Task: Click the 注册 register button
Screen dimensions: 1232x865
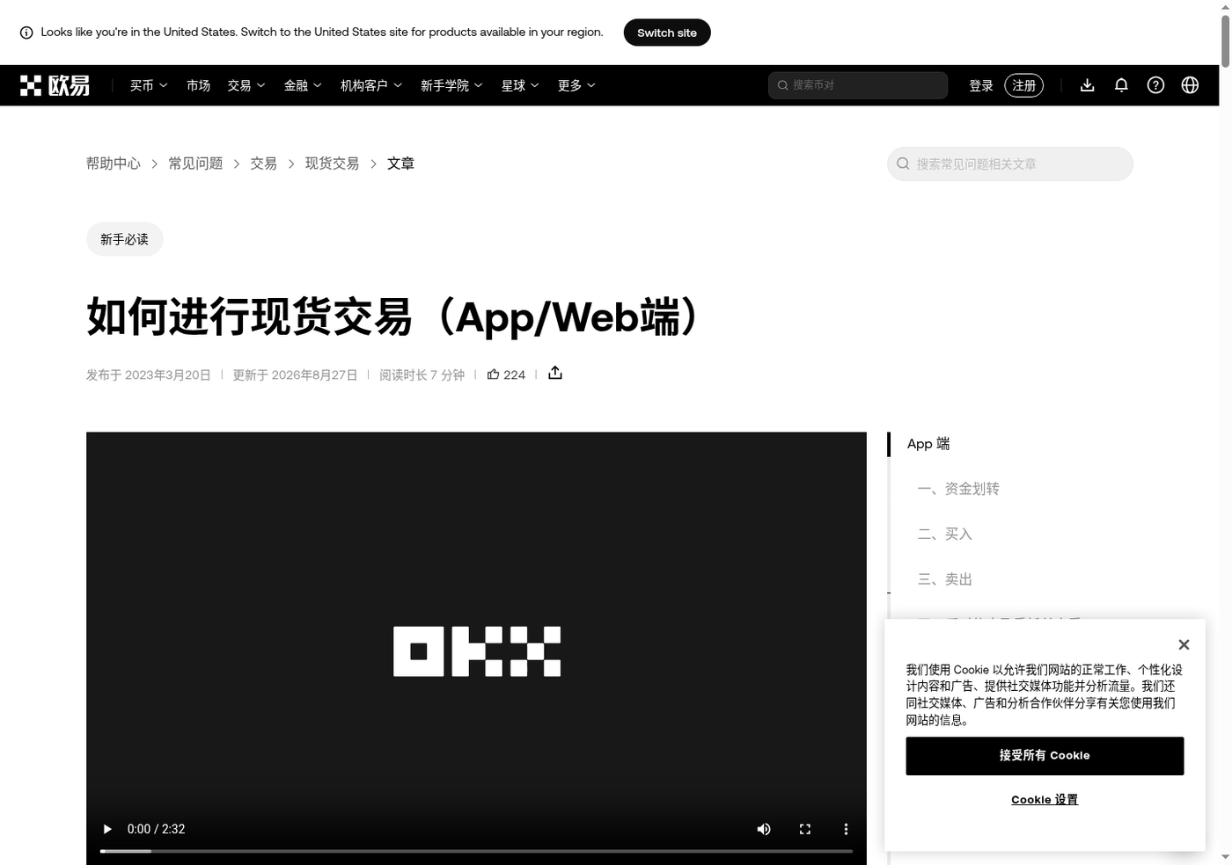Action: pyautogui.click(x=1023, y=85)
